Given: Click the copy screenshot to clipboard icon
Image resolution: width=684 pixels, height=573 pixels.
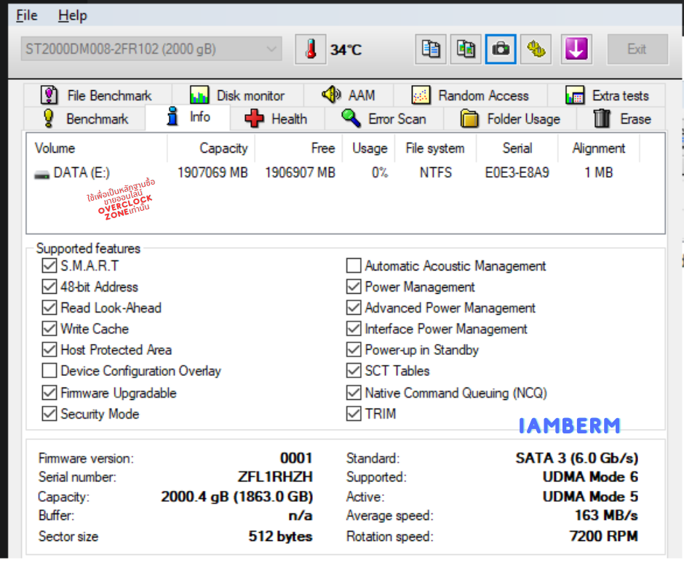Looking at the screenshot, I should point(466,49).
